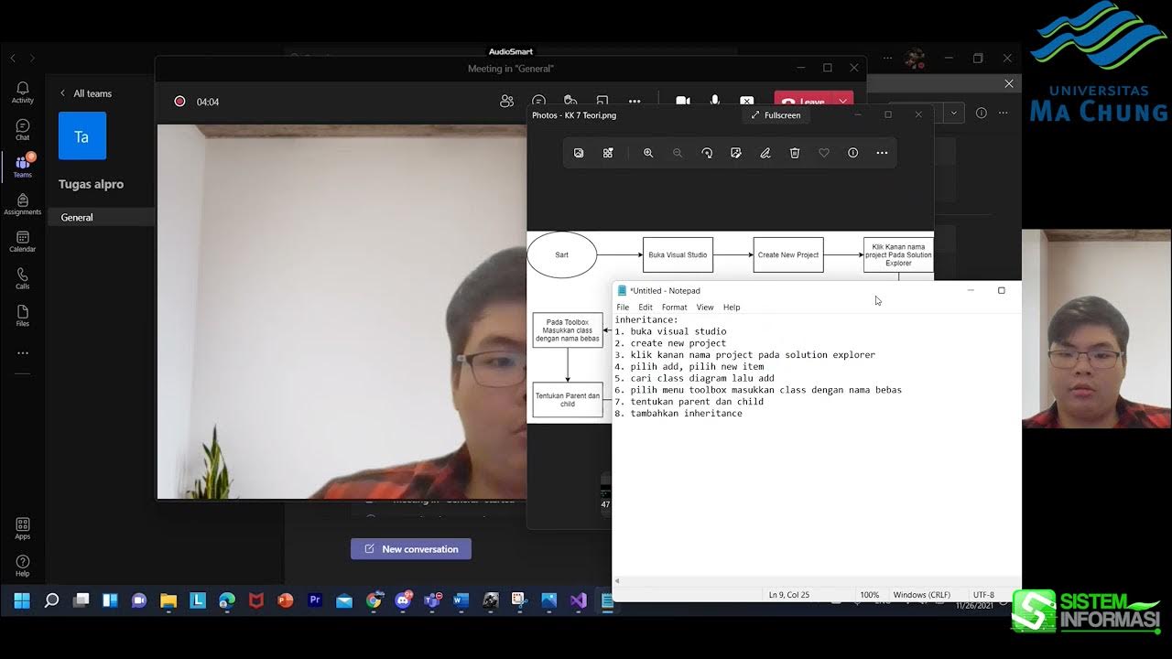1172x659 pixels.
Task: Open Calls in Teams sidebar
Action: coord(22,279)
